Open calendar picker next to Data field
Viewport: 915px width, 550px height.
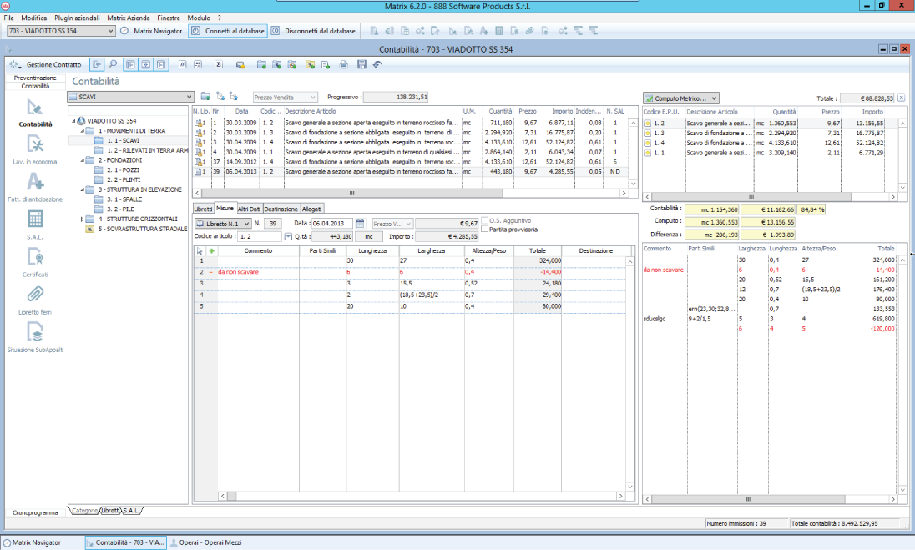[360, 224]
